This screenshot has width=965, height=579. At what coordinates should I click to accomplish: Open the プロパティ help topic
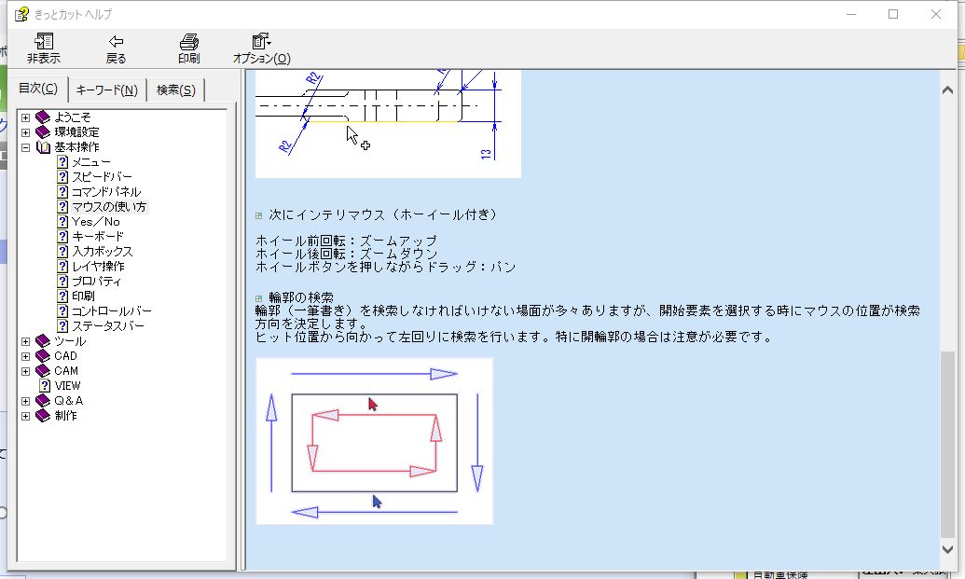(x=97, y=282)
